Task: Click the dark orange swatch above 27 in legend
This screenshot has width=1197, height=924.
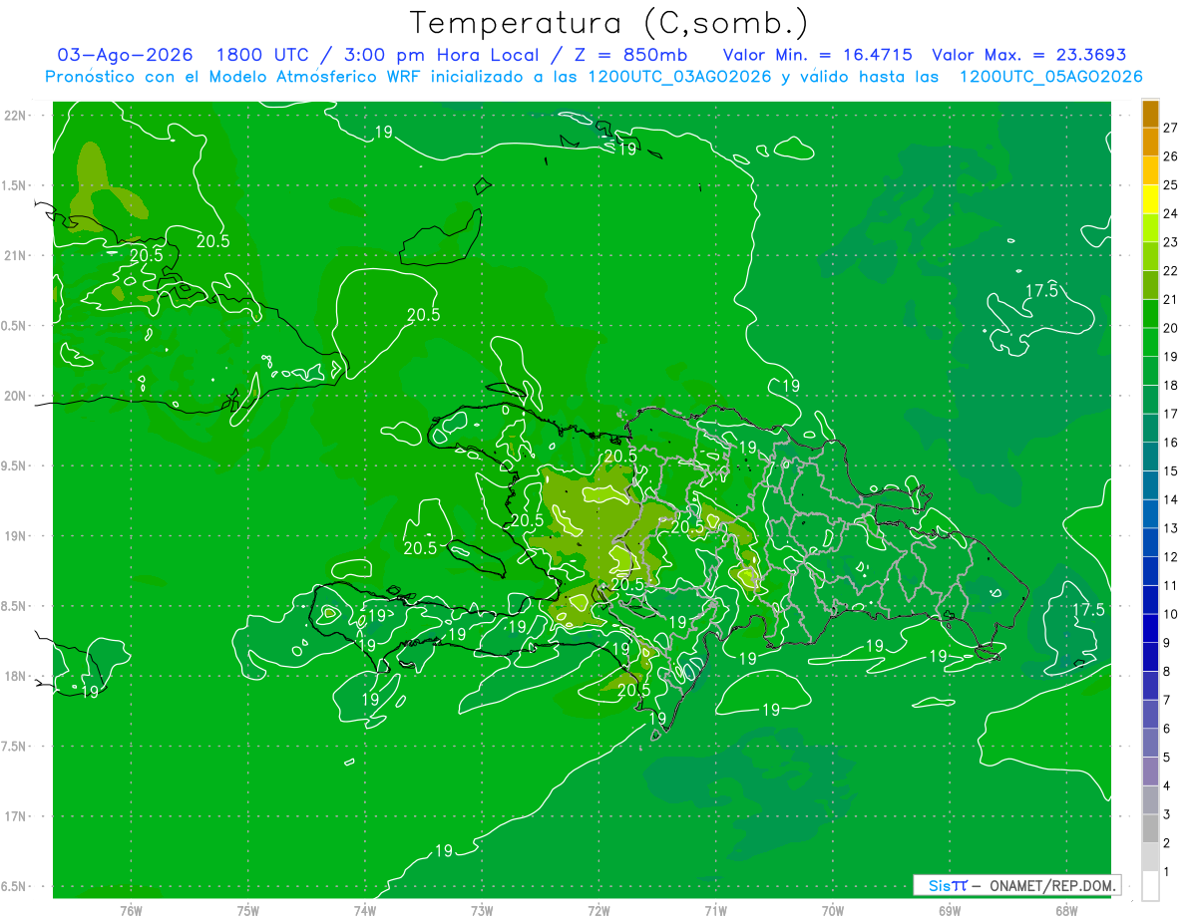Action: pyautogui.click(x=1150, y=114)
